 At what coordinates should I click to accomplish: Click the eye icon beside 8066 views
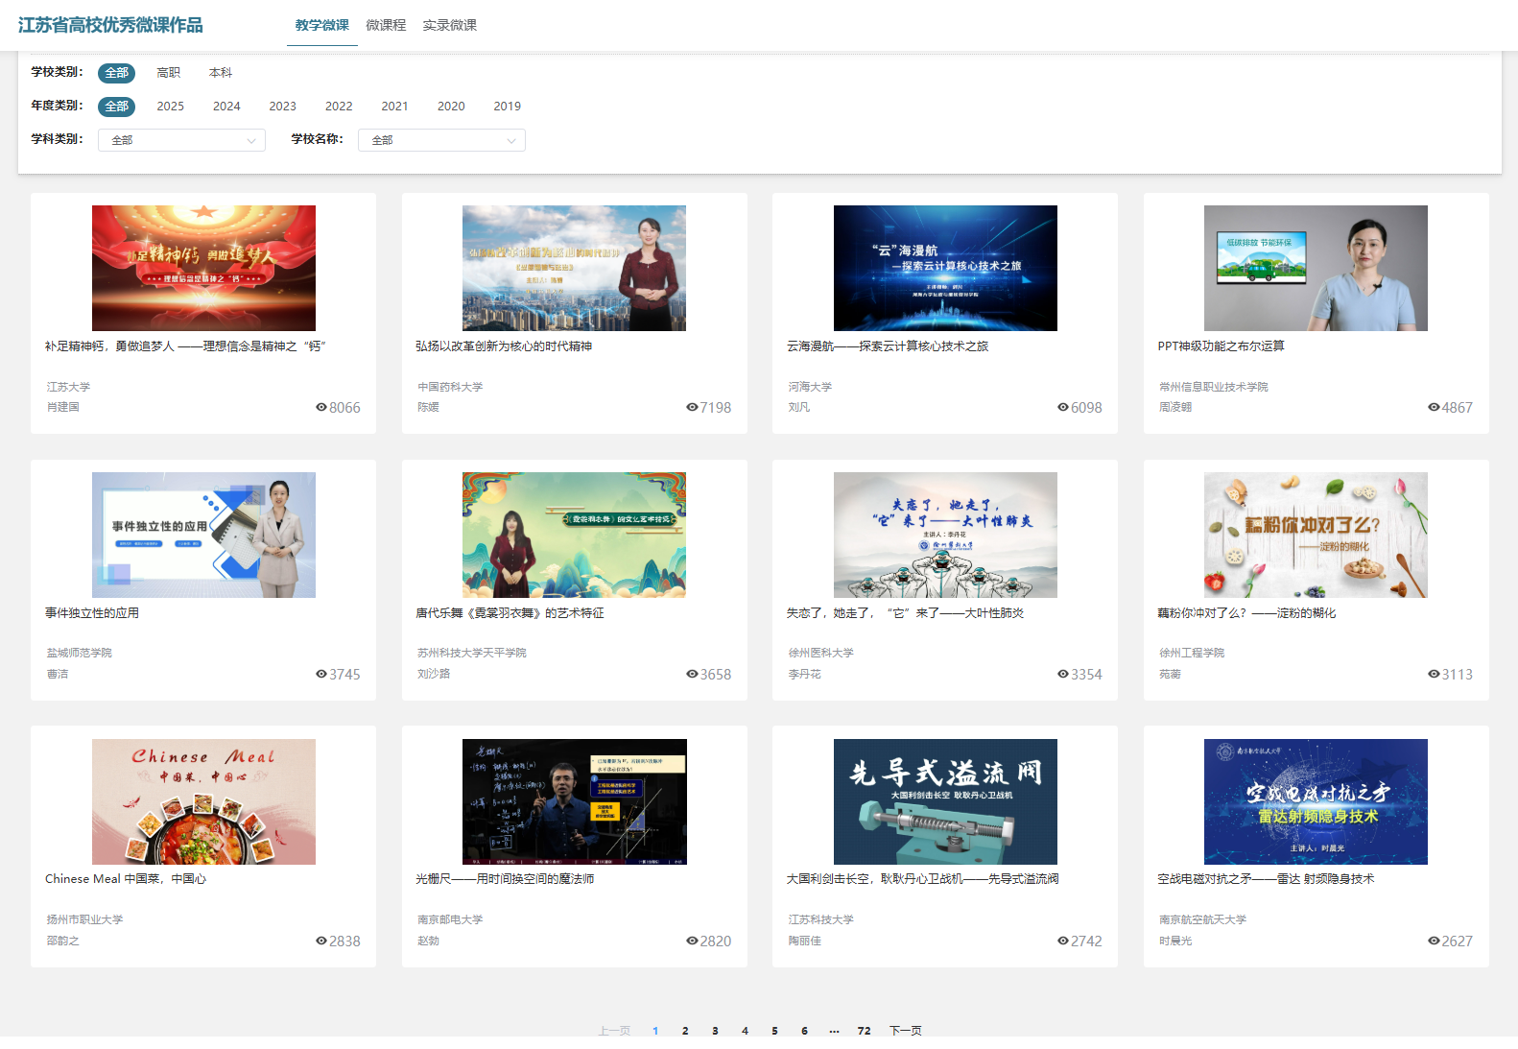pos(320,408)
